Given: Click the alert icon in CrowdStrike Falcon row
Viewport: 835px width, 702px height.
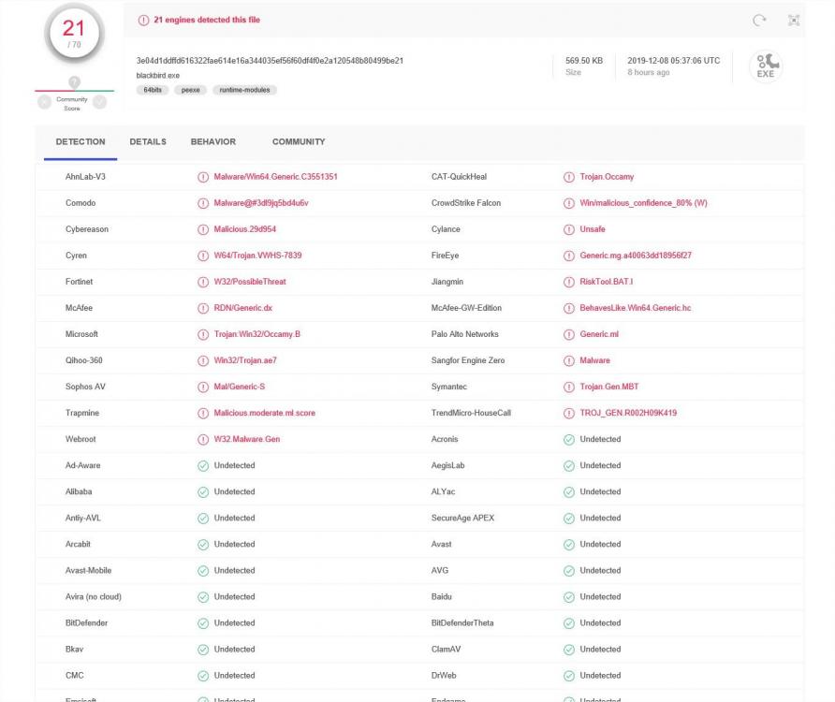Looking at the screenshot, I should point(569,203).
